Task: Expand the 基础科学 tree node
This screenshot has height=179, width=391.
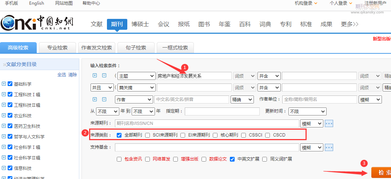Action: (x=4, y=84)
